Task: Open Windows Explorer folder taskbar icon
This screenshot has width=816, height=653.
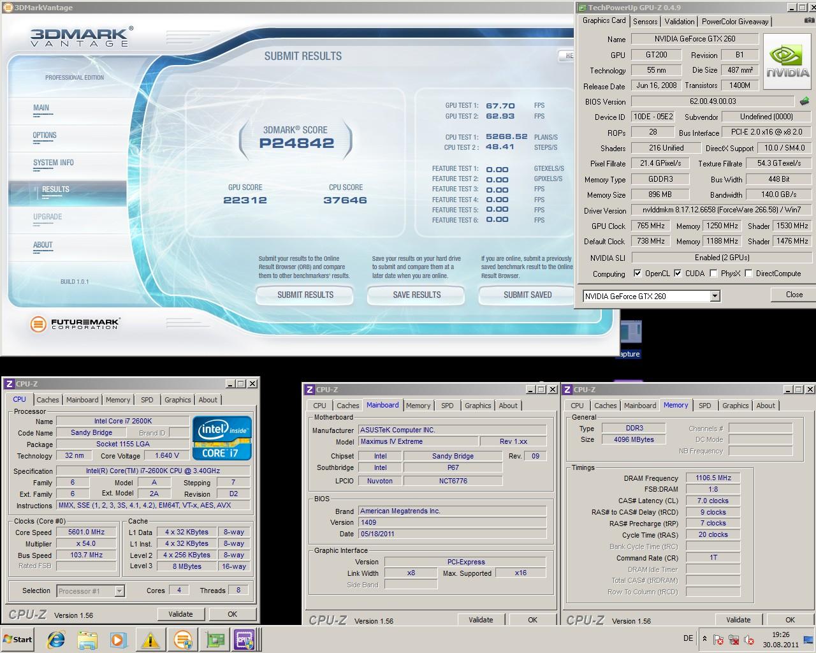Action: (87, 639)
